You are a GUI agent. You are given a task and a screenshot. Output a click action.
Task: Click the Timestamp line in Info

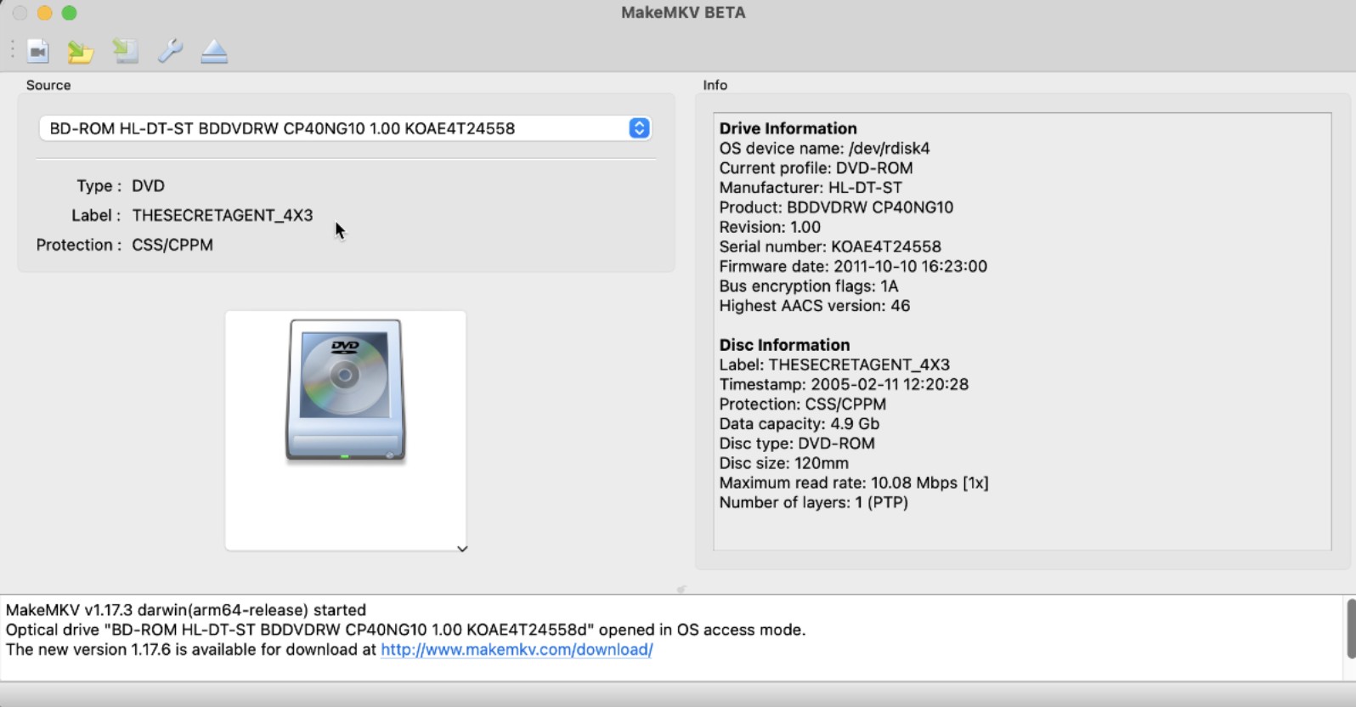(844, 384)
